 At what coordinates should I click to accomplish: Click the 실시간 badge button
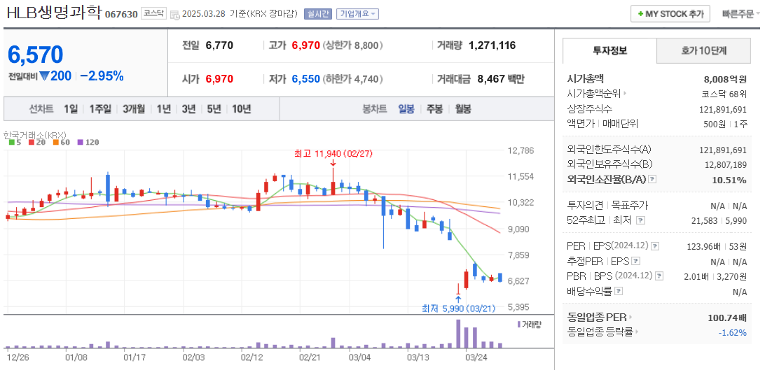(x=317, y=14)
